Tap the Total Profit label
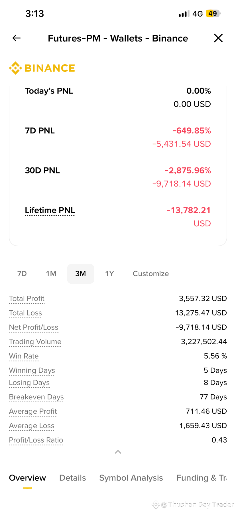This screenshot has height=512, width=236. click(27, 299)
